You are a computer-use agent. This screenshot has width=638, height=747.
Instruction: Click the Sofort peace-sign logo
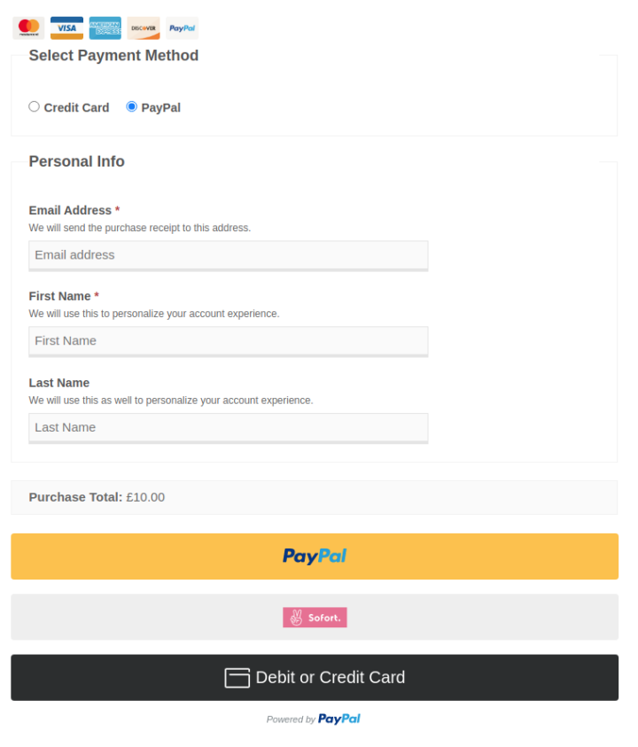(294, 617)
